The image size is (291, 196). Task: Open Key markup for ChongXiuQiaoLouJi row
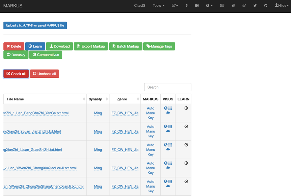tap(151, 173)
